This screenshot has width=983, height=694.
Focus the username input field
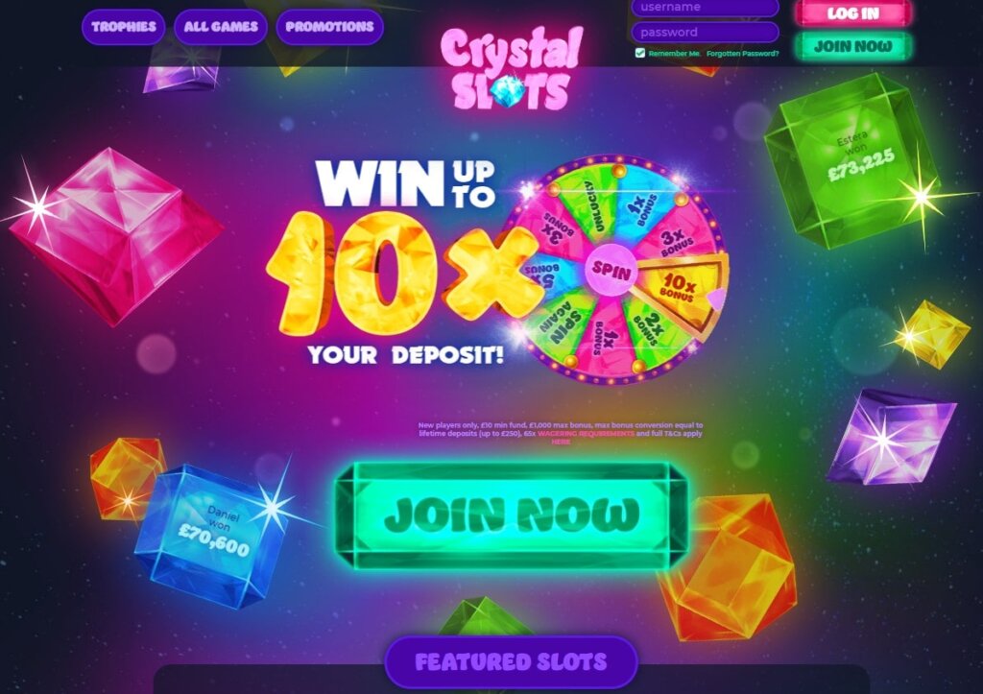[x=706, y=8]
